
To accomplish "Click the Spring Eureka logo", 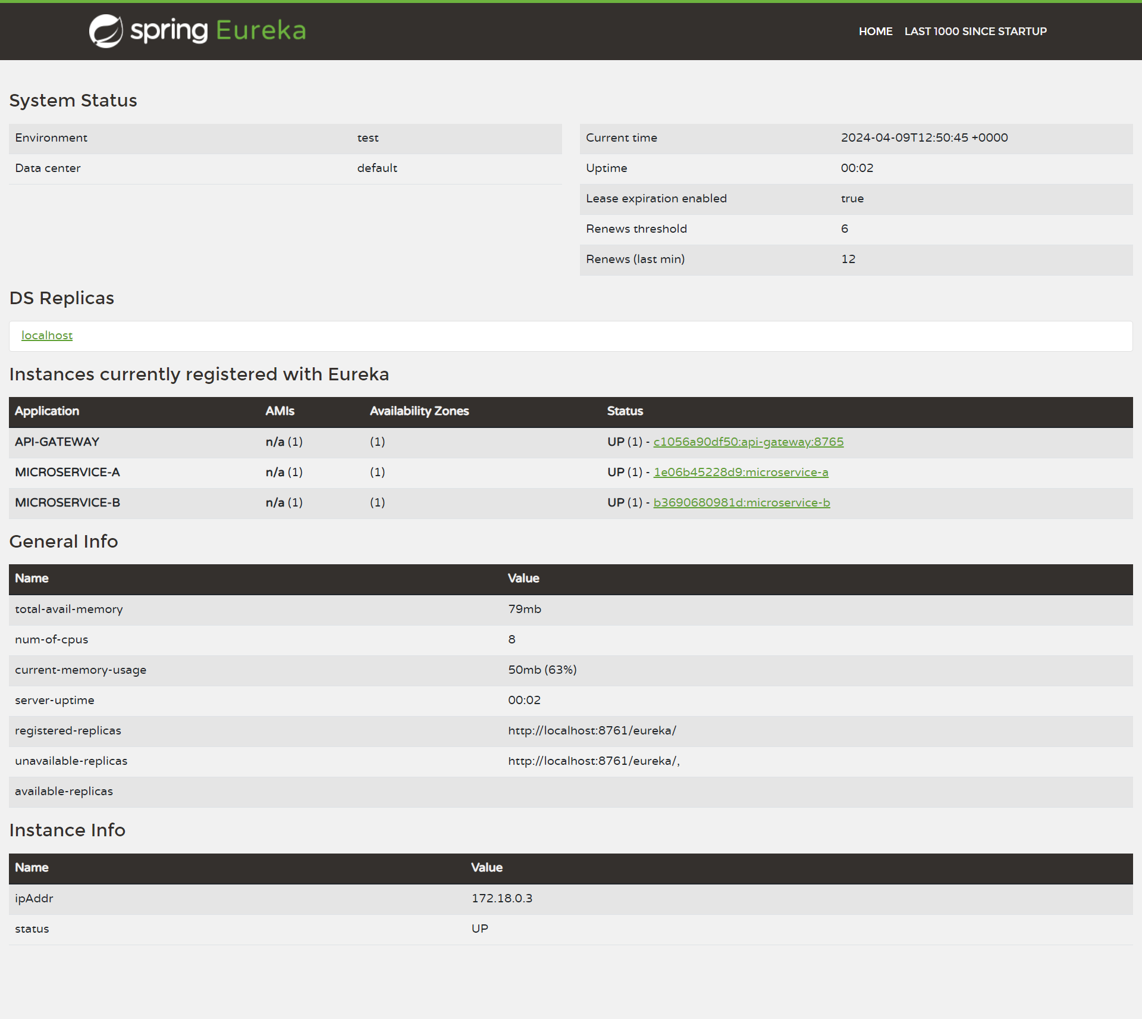I will coord(197,31).
